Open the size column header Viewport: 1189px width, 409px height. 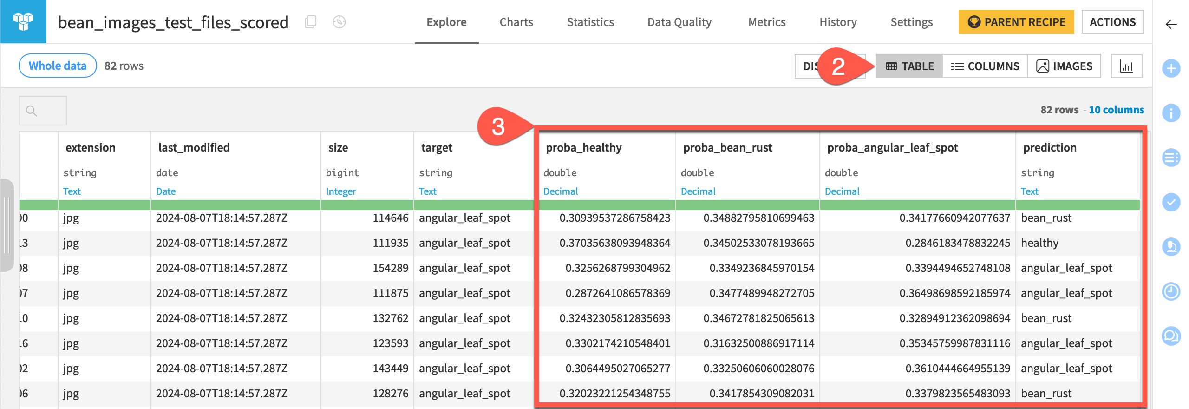tap(338, 147)
